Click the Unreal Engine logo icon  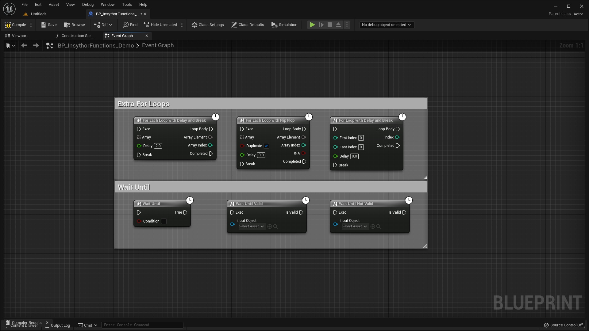9,9
